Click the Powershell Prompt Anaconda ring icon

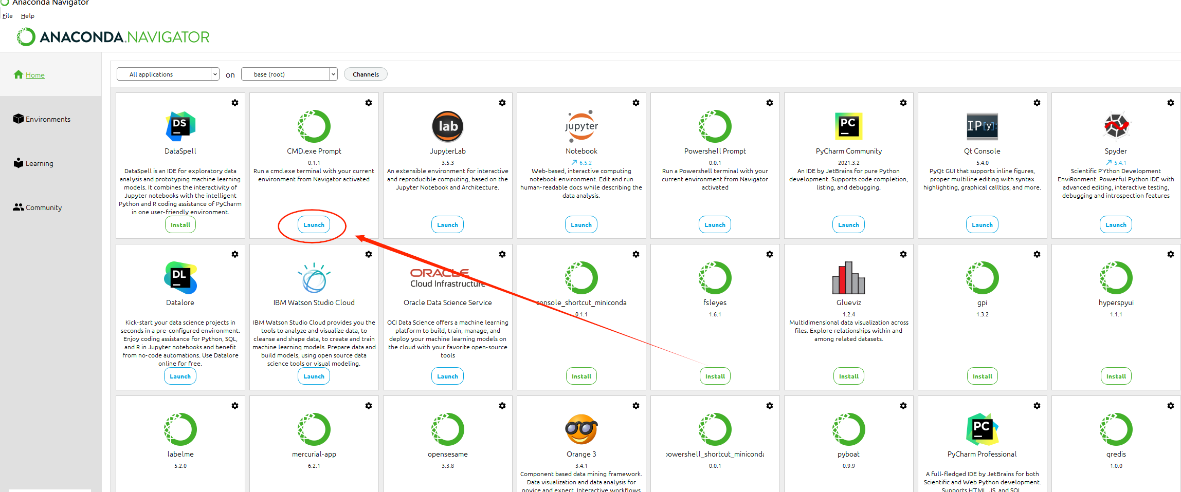click(715, 126)
